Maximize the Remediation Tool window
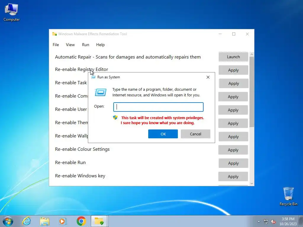The height and width of the screenshot is (227, 303). [234, 34]
